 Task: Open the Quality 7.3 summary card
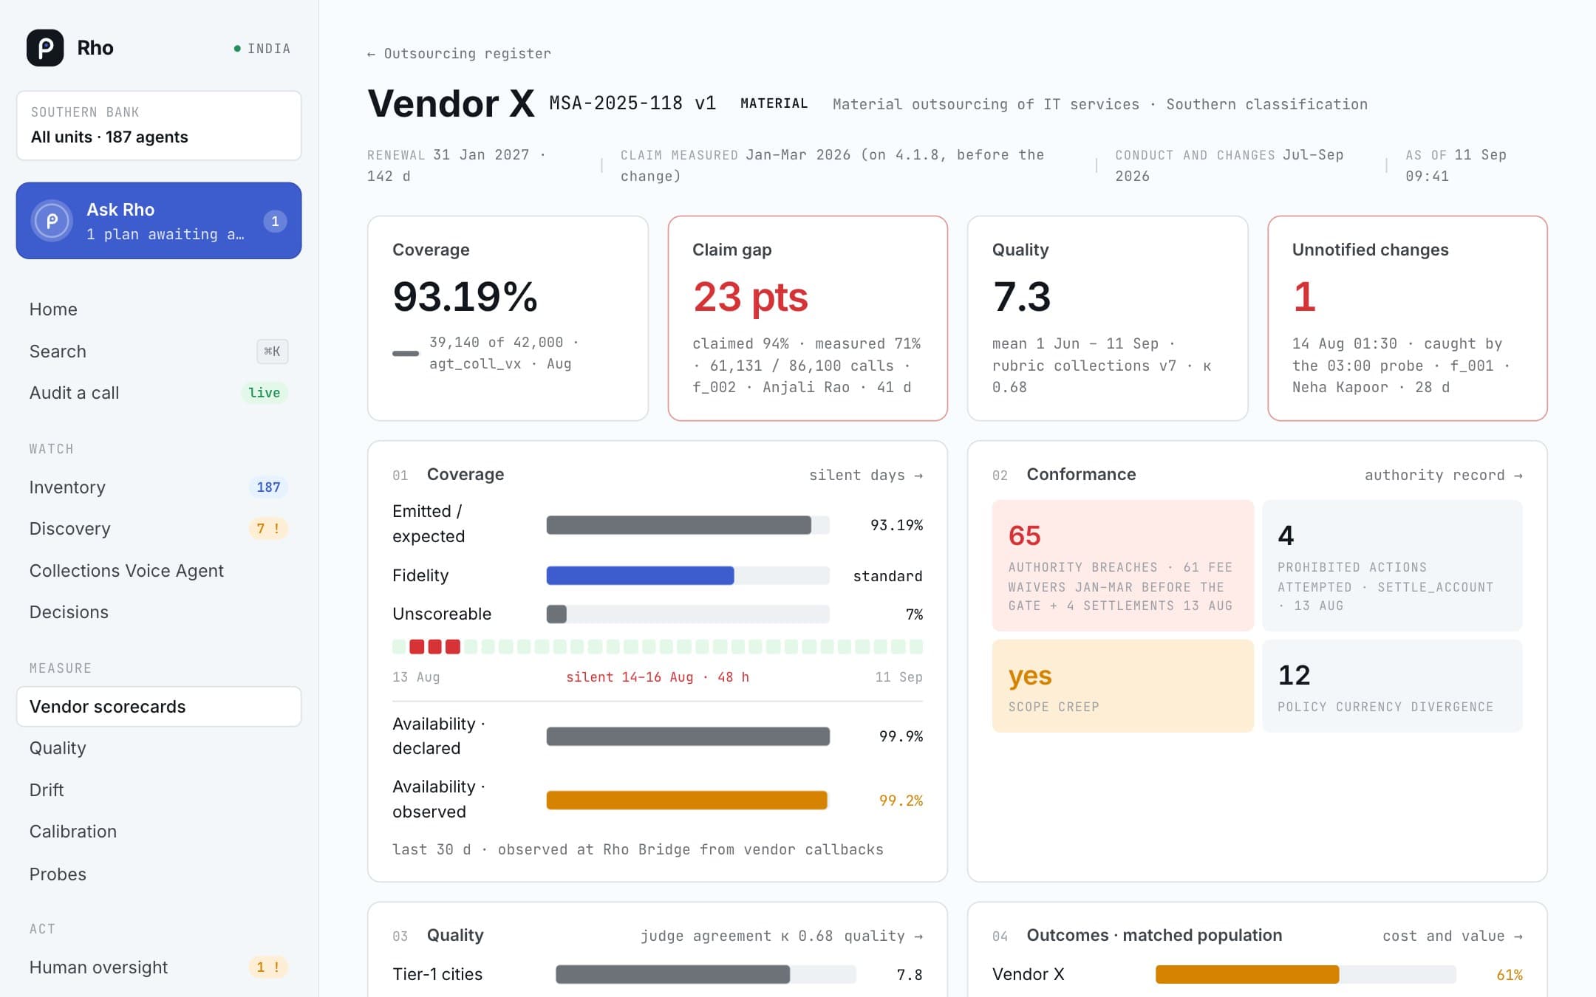[1108, 318]
